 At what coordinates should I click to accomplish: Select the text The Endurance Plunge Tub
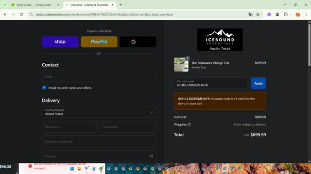tap(210, 63)
